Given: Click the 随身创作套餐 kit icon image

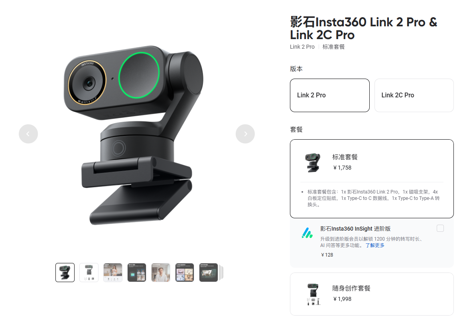Looking at the screenshot, I should click(x=313, y=294).
